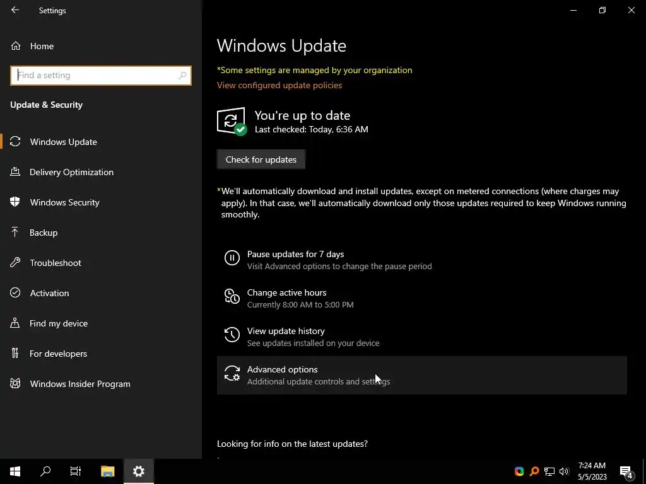646x484 pixels.
Task: Open the network tray icon
Action: coord(549,471)
